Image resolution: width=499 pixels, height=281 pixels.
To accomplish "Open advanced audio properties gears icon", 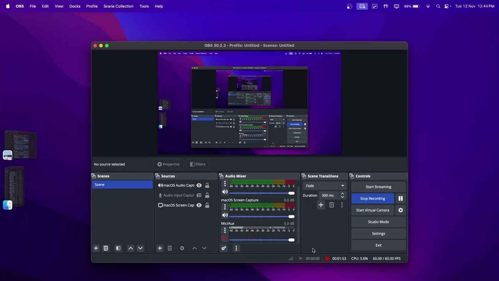I will pyautogui.click(x=224, y=248).
